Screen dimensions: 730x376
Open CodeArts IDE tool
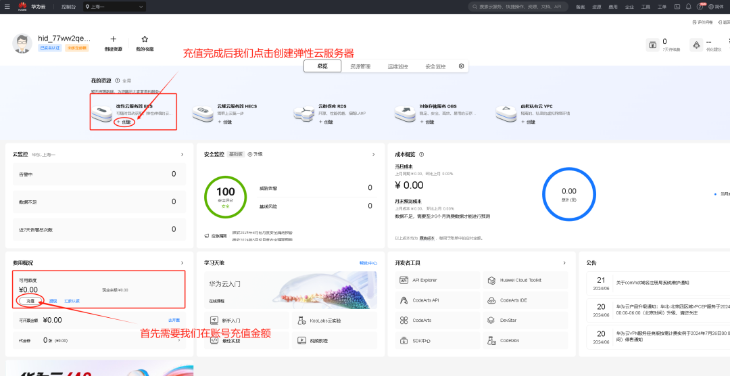[x=525, y=300]
